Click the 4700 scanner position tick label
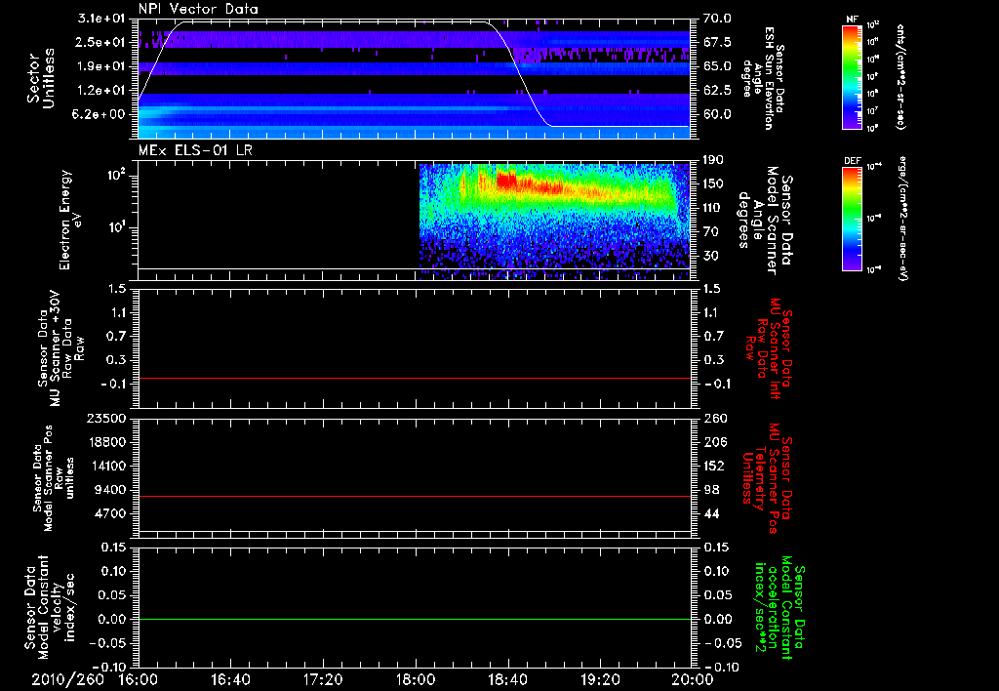The width and height of the screenshot is (999, 691). [111, 513]
